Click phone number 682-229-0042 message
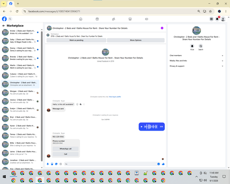 click(58, 137)
